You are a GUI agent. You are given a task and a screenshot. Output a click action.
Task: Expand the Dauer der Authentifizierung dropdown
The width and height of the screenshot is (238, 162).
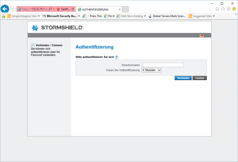[x=151, y=70]
